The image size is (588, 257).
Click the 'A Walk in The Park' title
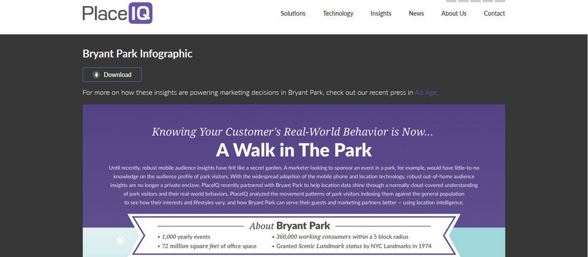click(x=293, y=151)
